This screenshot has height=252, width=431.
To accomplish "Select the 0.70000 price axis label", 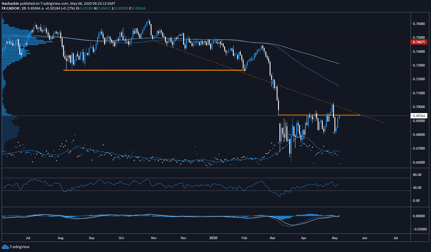I will click(419, 107).
